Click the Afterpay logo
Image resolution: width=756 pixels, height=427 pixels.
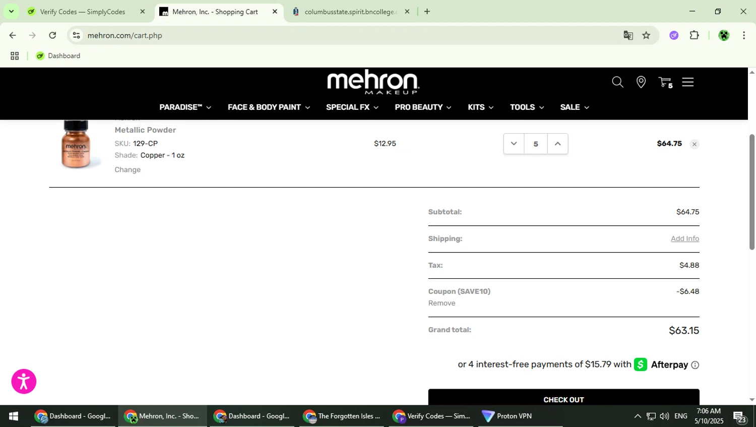point(661,364)
